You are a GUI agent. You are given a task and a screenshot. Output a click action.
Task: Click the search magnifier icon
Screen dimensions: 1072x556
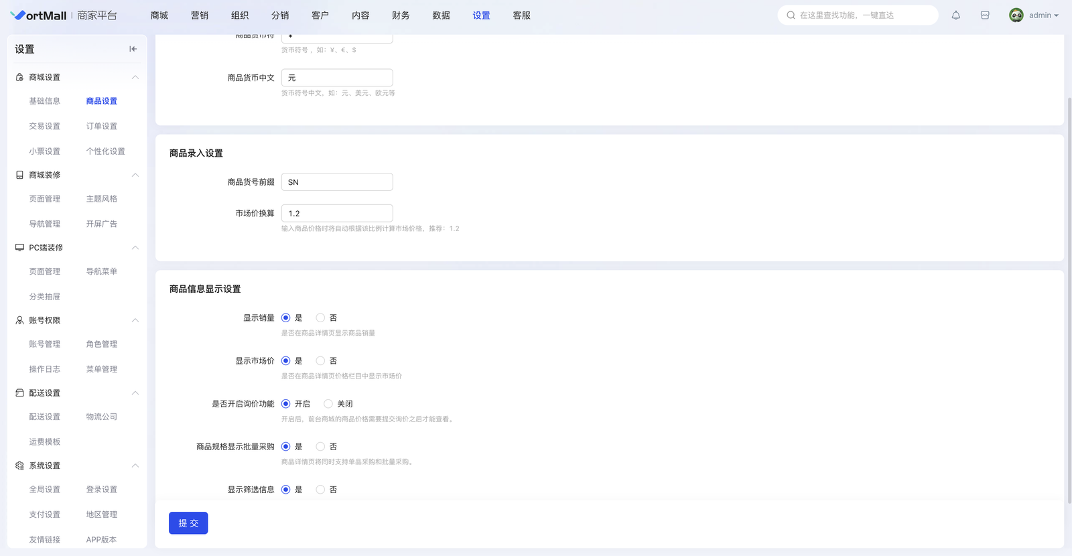click(791, 15)
